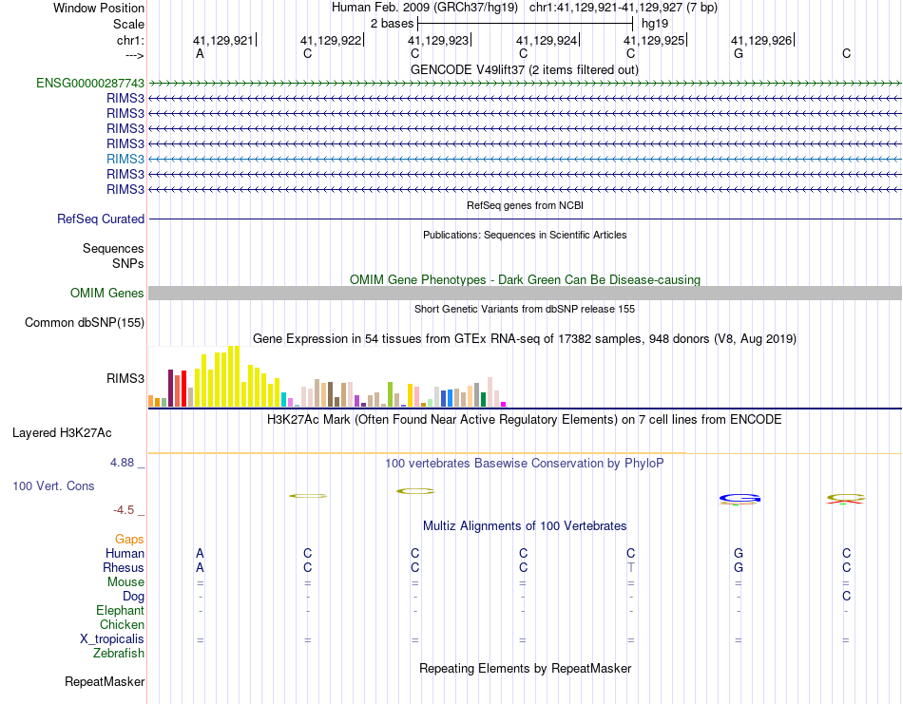The height and width of the screenshot is (704, 903).
Task: Click the 41,129,923 ruler position
Action: tap(439, 40)
